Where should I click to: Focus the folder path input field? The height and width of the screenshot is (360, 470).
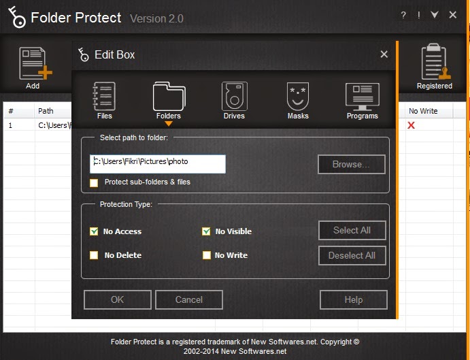158,164
